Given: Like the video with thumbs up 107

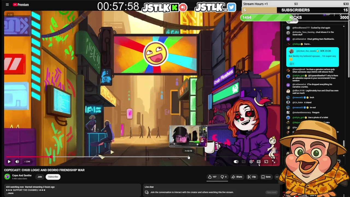Looking at the screenshot, I should [212, 177].
